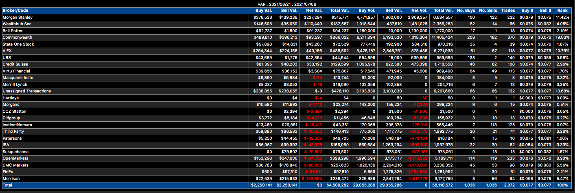Select the Citigroup broker row
The width and height of the screenshot is (575, 193).
287,118
